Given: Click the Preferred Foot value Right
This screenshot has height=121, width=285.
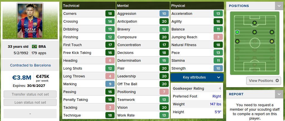Looking at the screenshot, I should pos(217,96).
